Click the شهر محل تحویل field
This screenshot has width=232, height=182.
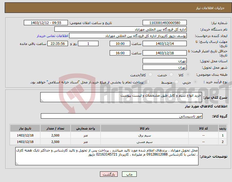(x=165, y=67)
